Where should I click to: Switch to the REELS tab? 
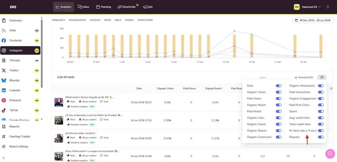pos(118,20)
